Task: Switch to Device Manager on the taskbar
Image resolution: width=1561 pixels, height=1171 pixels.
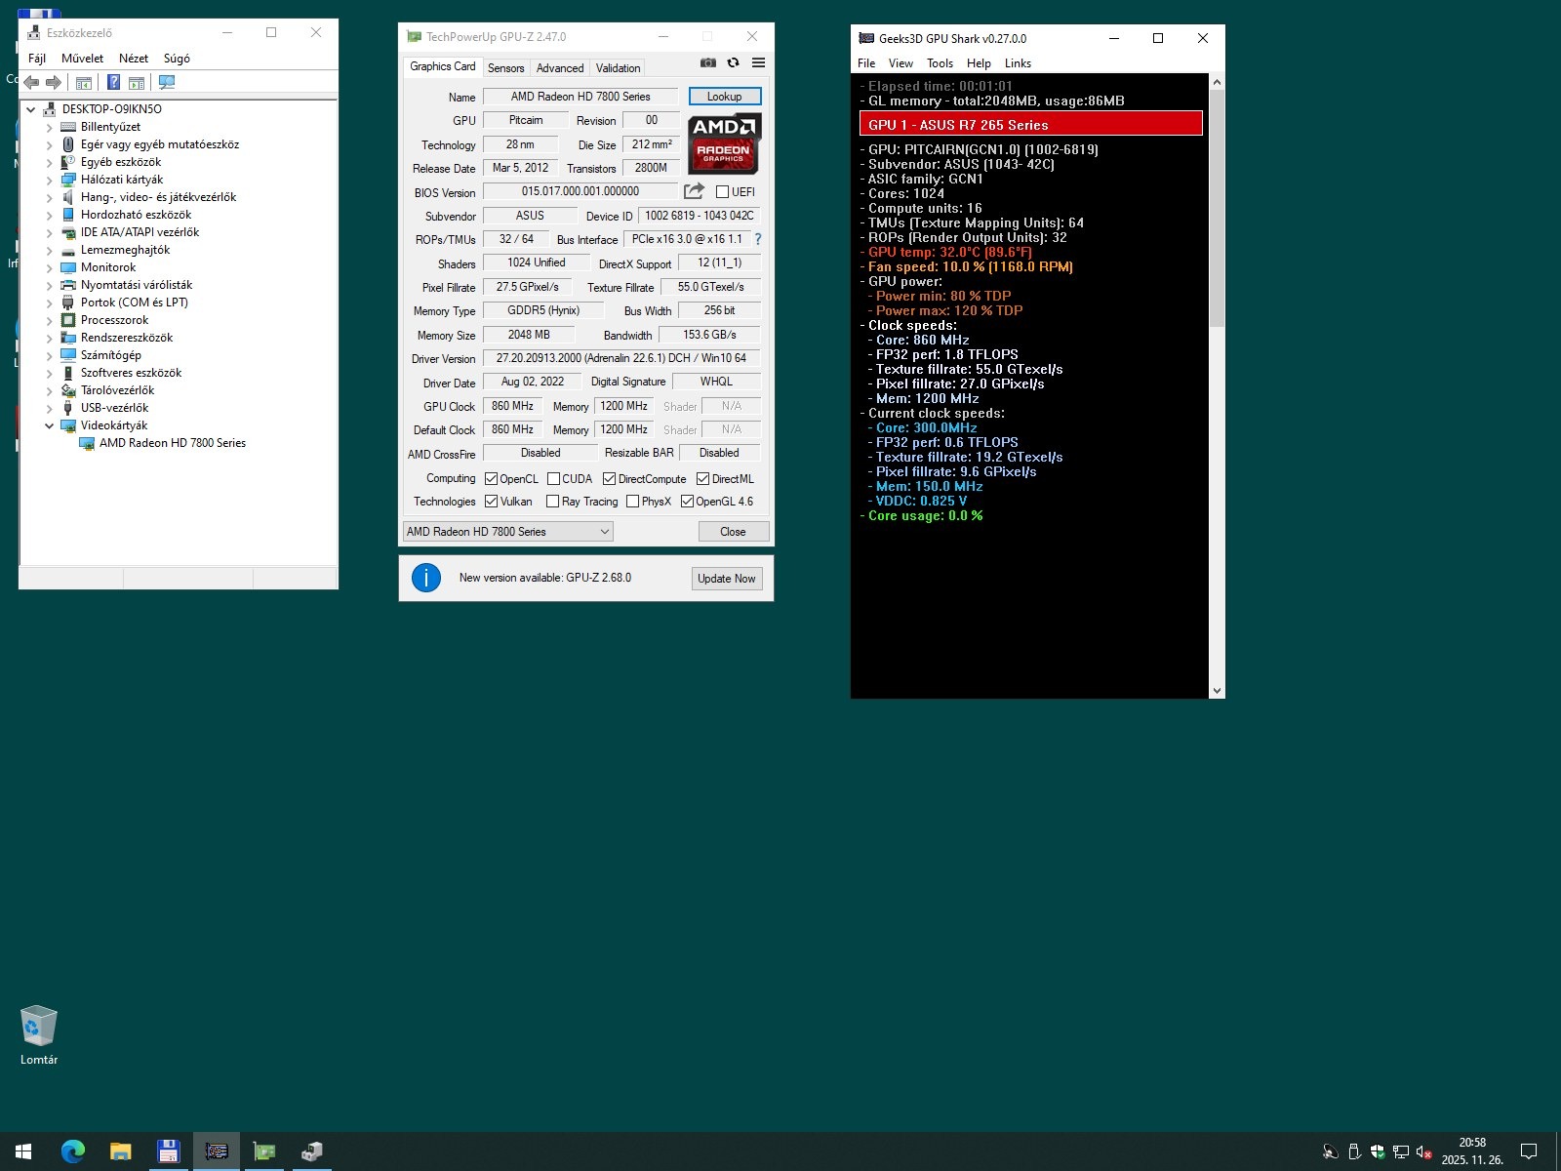Action: 311,1151
